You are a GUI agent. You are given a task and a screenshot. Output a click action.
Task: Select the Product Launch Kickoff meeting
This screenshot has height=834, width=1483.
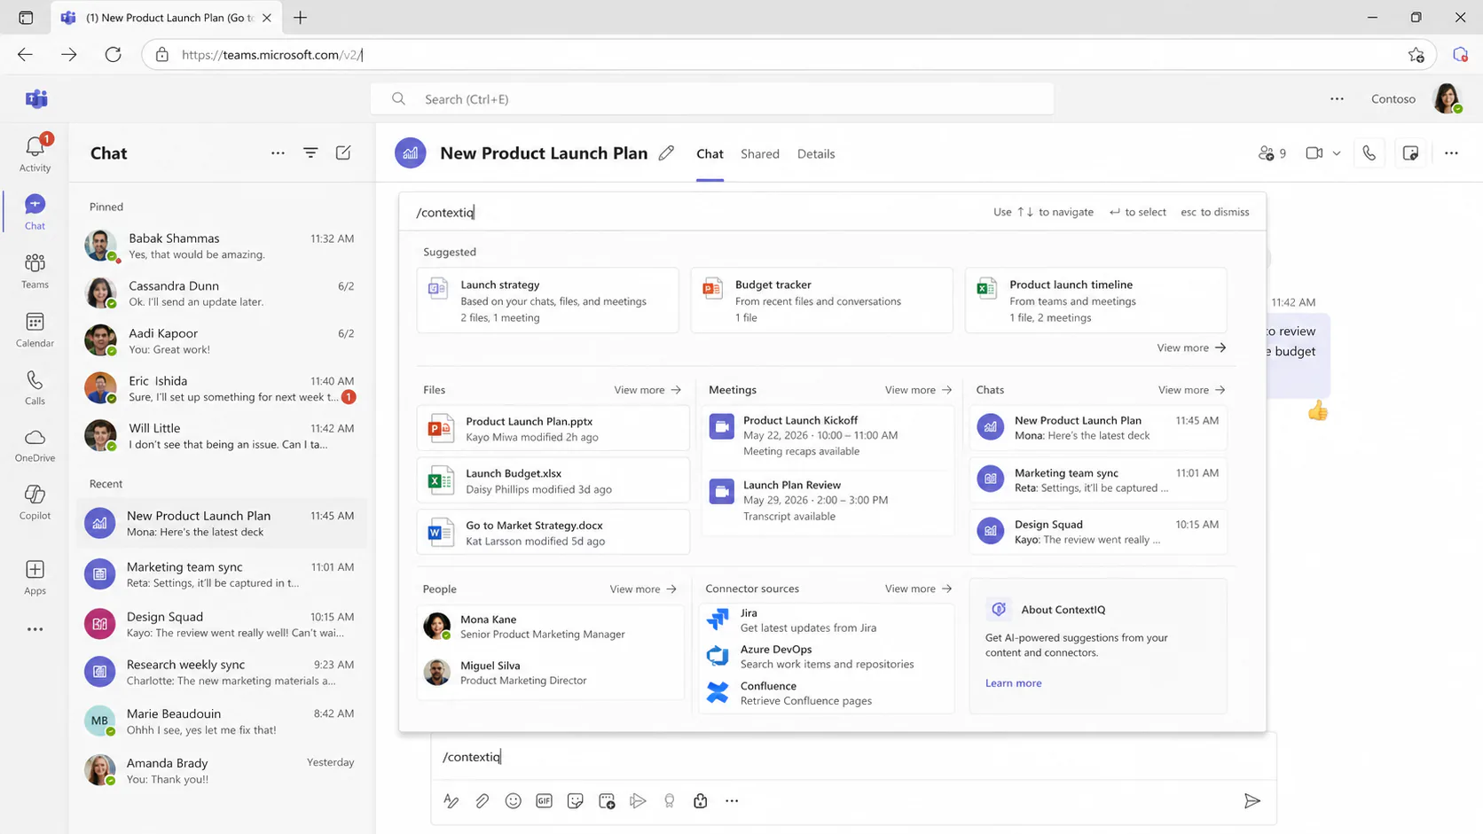(x=828, y=436)
